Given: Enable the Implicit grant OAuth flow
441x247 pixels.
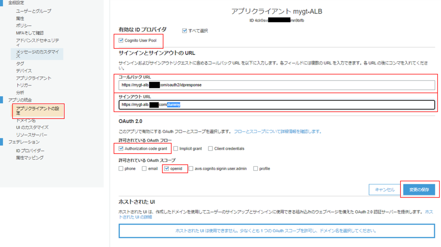Looking at the screenshot, I should [175, 148].
